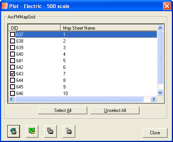Click map sheet name cell 3
The width and height of the screenshot is (173, 142).
64,48
